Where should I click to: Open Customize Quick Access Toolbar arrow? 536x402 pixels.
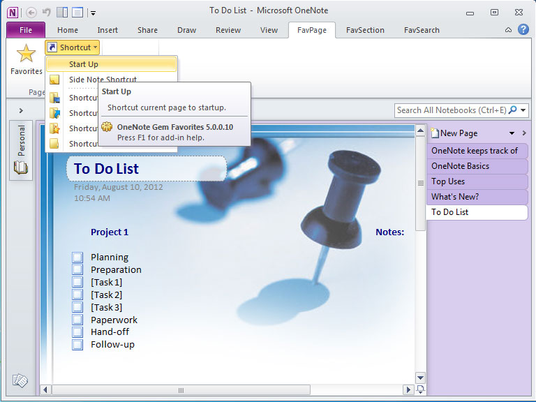click(x=93, y=13)
